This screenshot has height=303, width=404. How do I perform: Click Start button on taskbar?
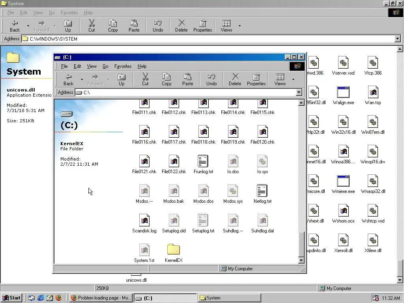(11, 298)
